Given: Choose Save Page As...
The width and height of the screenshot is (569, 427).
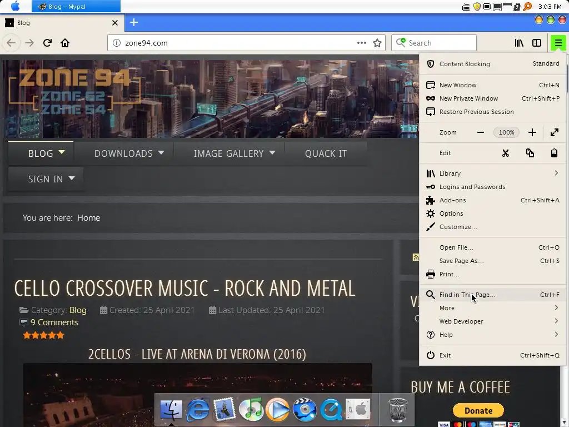Looking at the screenshot, I should [x=493, y=261].
